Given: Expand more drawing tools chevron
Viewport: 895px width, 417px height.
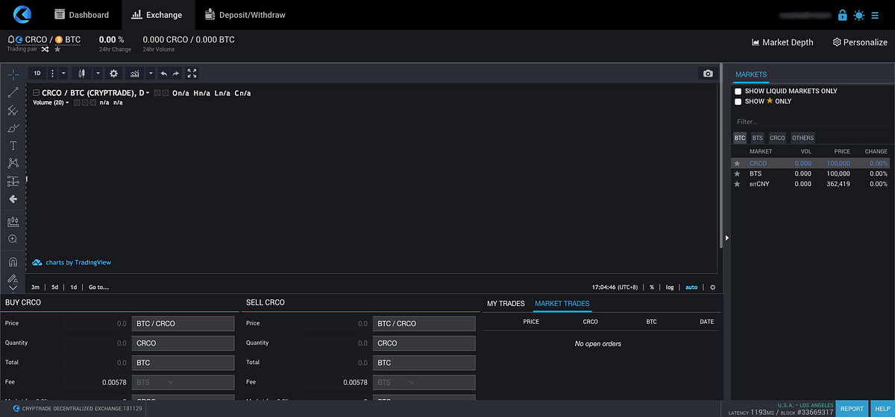Looking at the screenshot, I should (x=13, y=287).
